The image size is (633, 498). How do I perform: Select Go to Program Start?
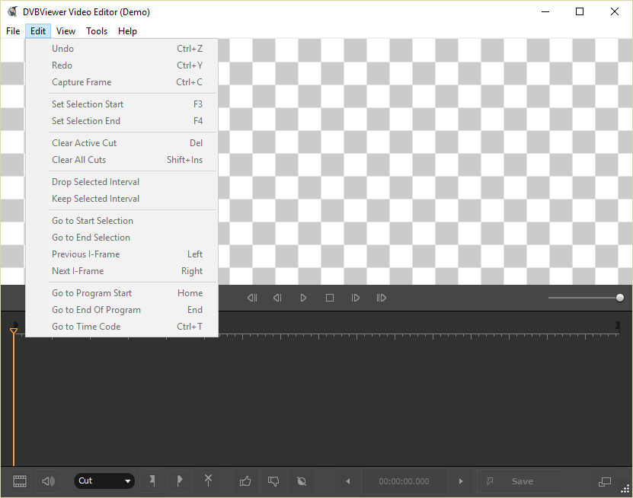[122, 293]
